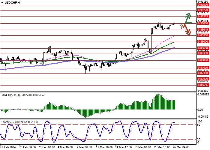Select the 0.89649 price level label
Screen dimensions: 210x150
click(x=203, y=30)
